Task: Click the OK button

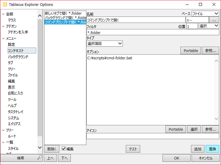Action: [176, 158]
